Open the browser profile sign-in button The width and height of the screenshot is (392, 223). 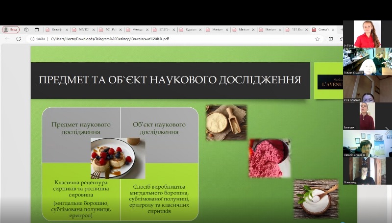point(11,29)
